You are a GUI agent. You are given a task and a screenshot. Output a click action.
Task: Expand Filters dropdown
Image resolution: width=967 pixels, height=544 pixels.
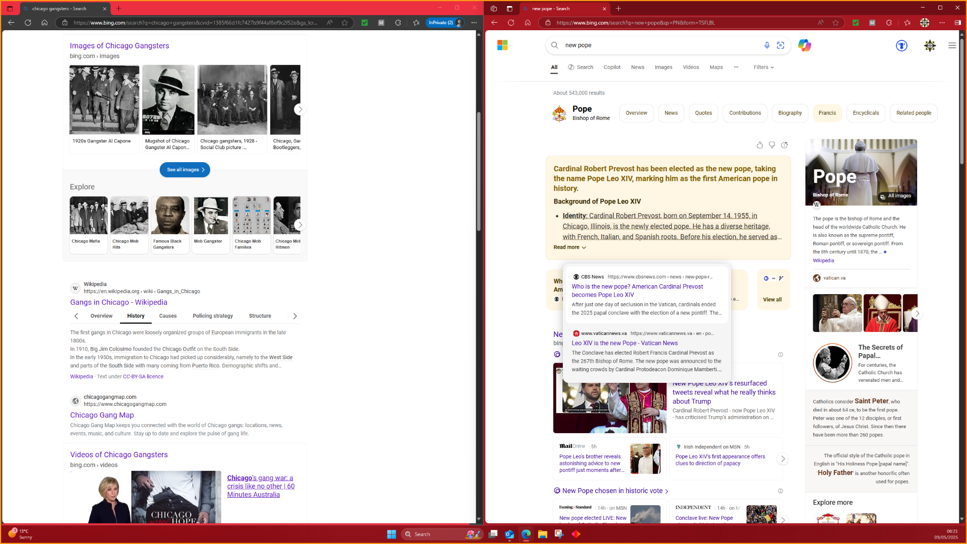(763, 67)
